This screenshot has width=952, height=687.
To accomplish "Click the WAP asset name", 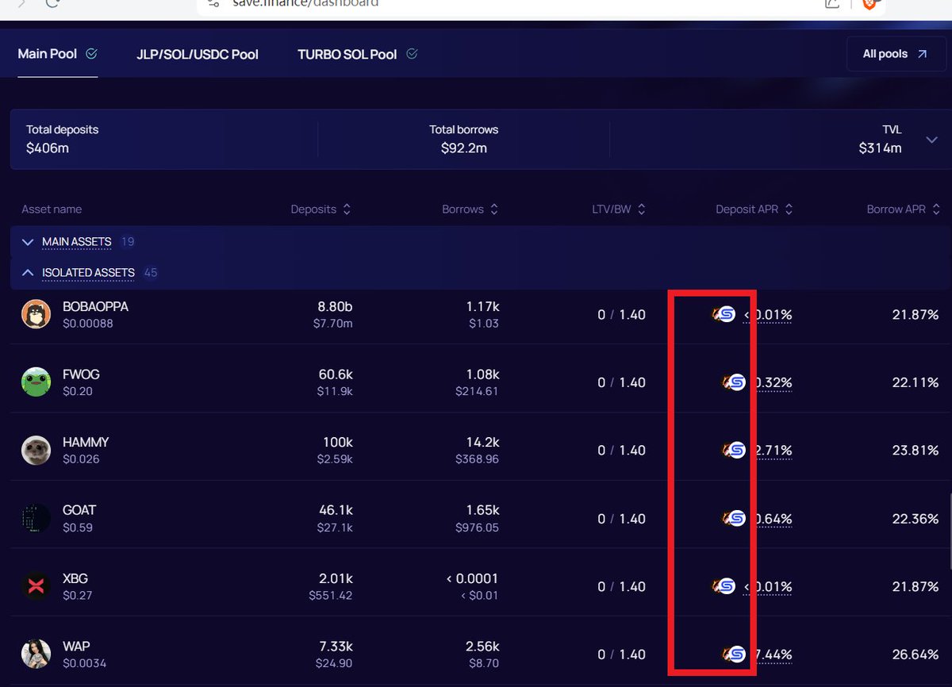I will [76, 647].
